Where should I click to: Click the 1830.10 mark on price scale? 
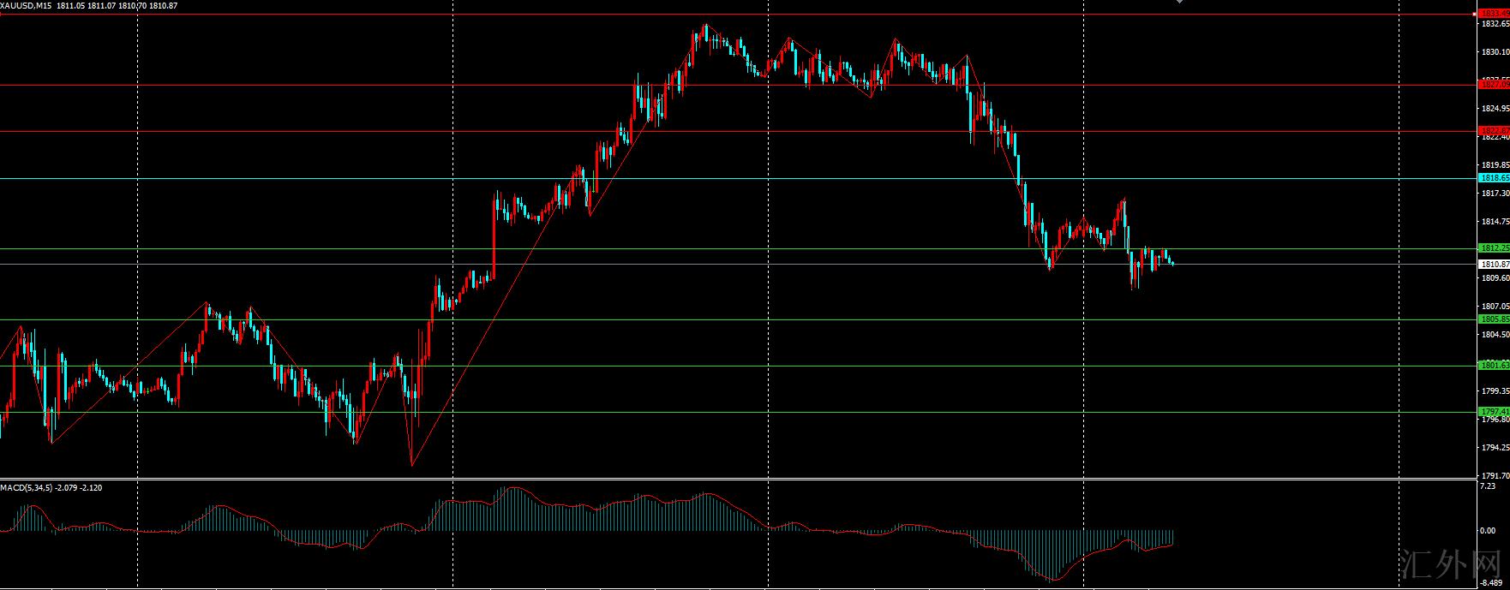(x=1495, y=52)
